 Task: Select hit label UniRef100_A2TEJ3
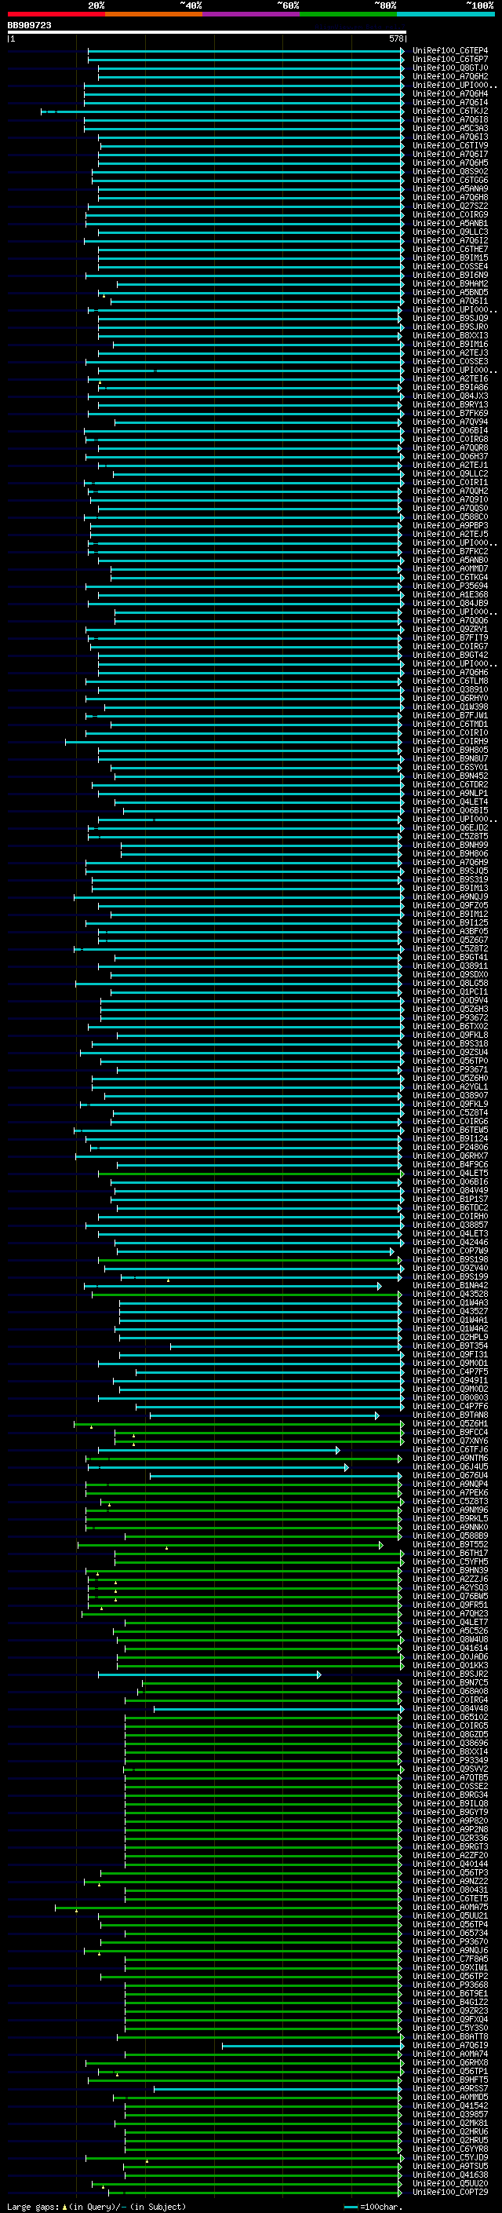pos(450,352)
